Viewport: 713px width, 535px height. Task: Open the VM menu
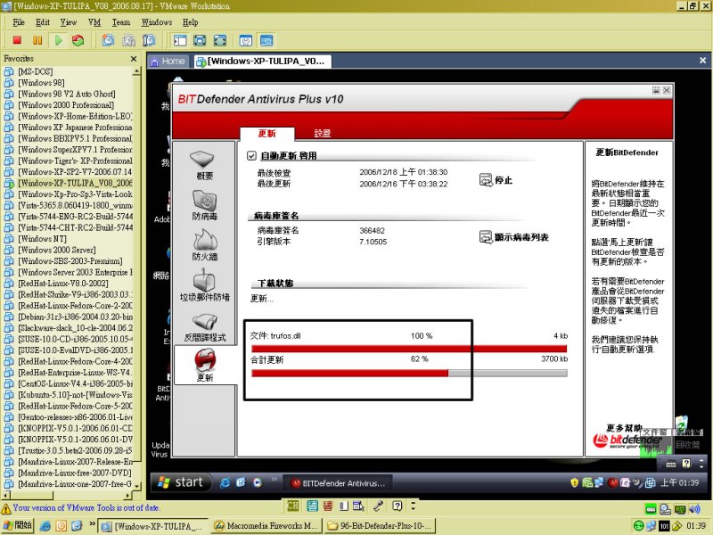94,22
